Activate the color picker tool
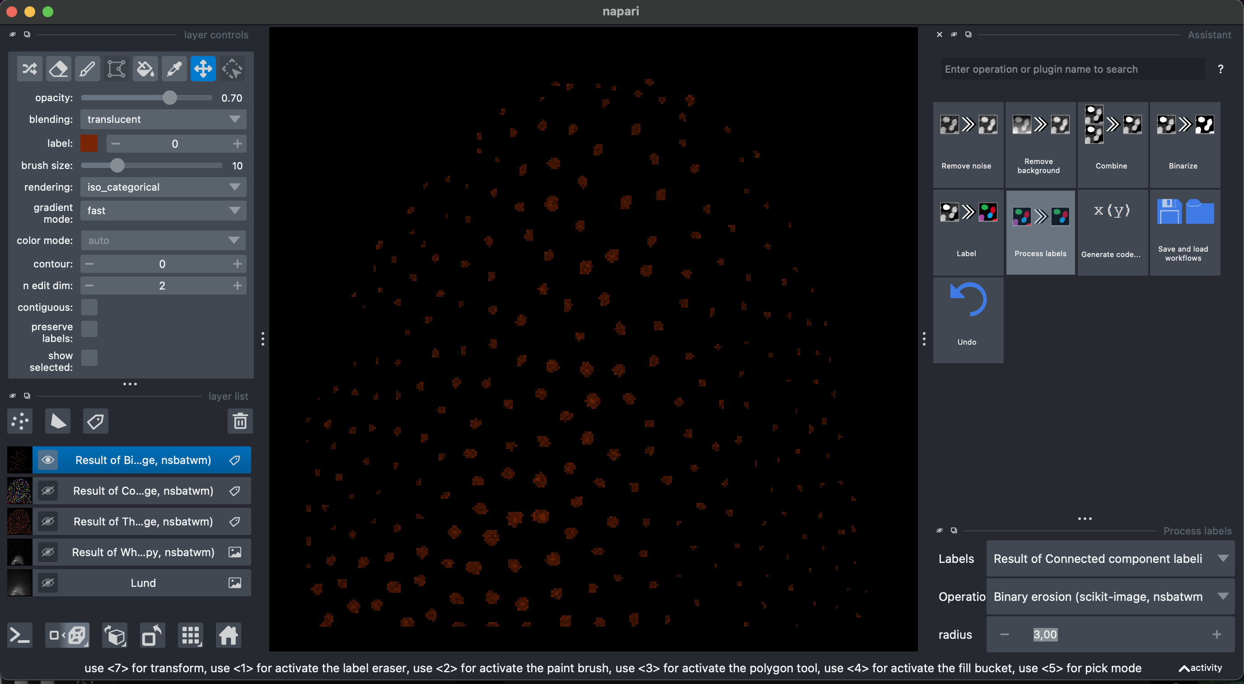 pos(174,69)
